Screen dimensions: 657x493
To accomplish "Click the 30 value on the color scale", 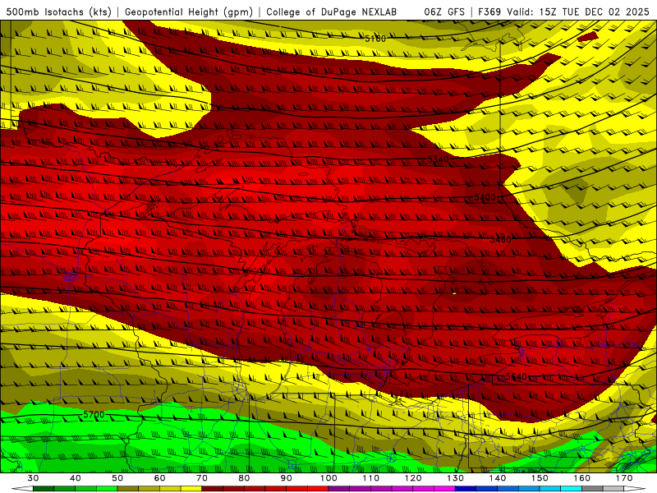I will pyautogui.click(x=33, y=478).
